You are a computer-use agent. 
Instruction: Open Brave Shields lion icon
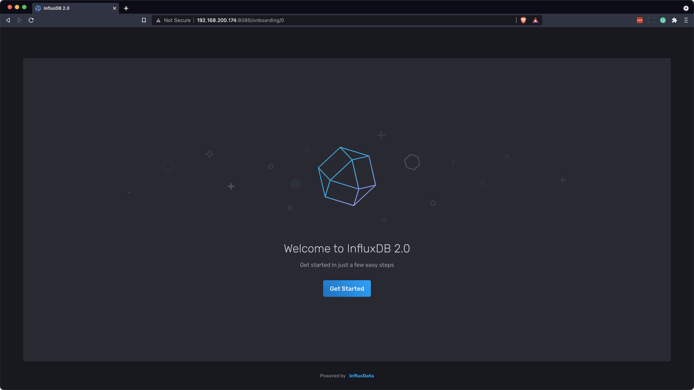pos(523,20)
